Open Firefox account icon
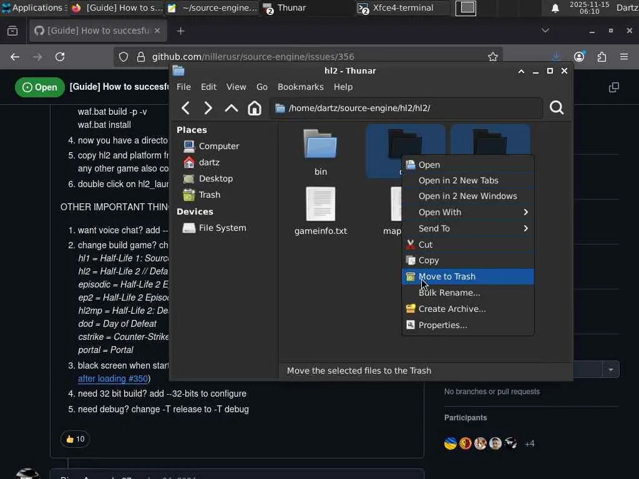This screenshot has width=639, height=479. 579,57
